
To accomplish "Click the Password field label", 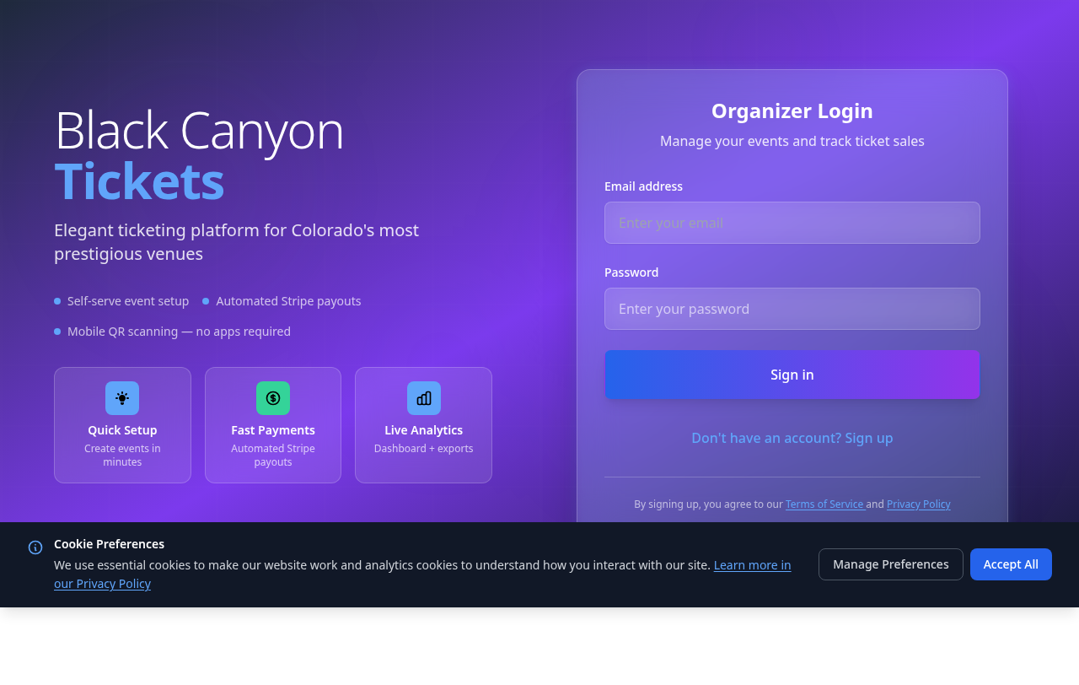I will (631, 272).
